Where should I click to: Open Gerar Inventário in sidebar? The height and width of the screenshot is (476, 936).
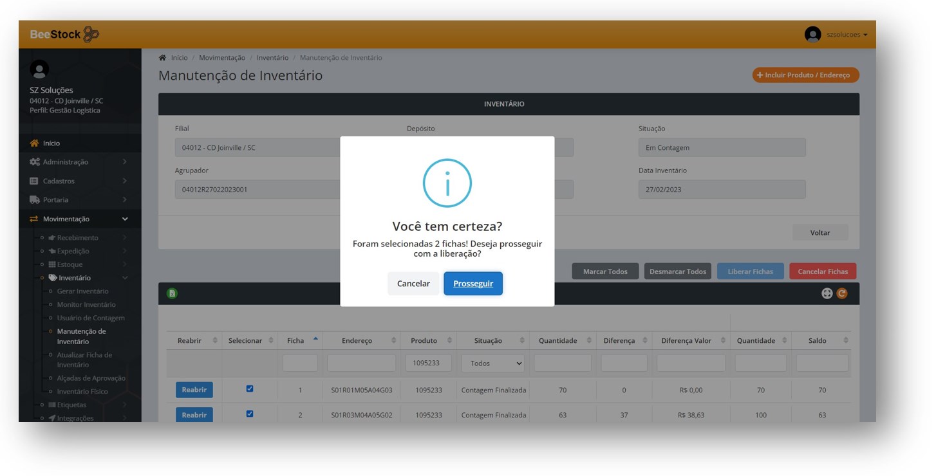(82, 291)
